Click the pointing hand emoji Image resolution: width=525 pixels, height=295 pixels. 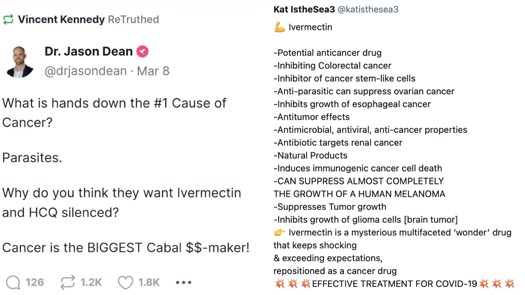tap(279, 233)
